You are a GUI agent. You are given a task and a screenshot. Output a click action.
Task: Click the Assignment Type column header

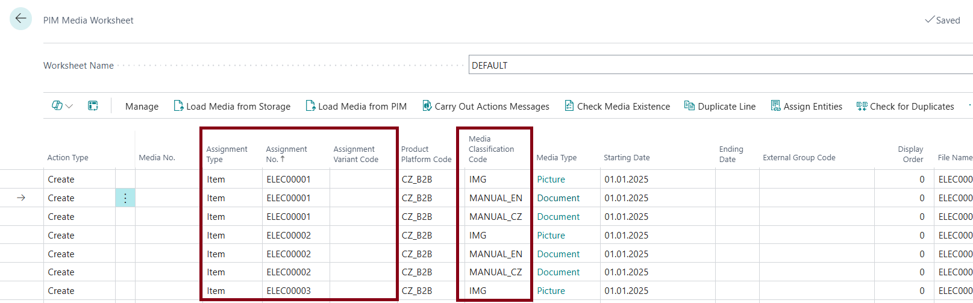pos(227,154)
